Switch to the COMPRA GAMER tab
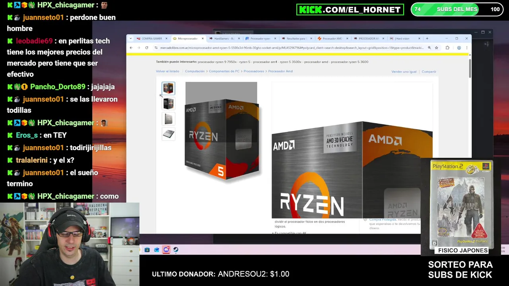This screenshot has width=509, height=286. click(152, 39)
